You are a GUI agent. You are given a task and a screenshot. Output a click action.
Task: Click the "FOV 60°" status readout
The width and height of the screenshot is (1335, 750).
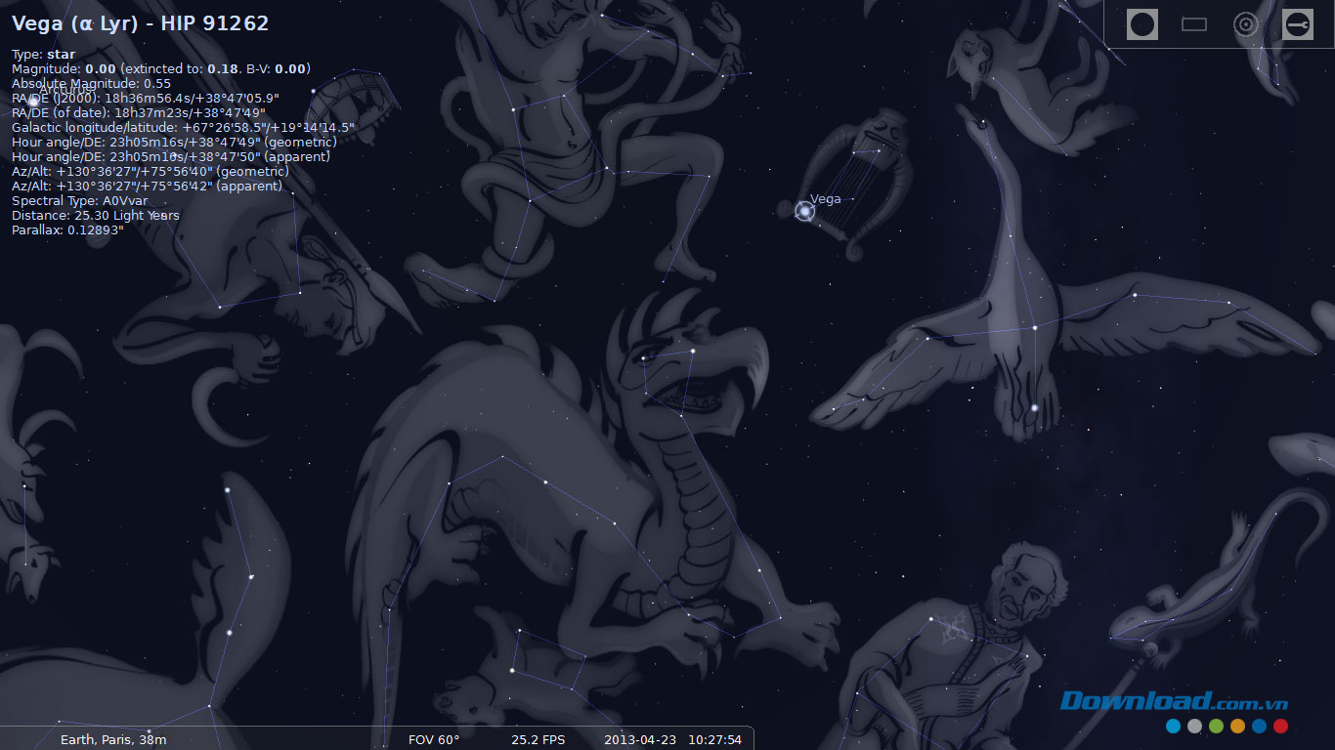pos(434,739)
